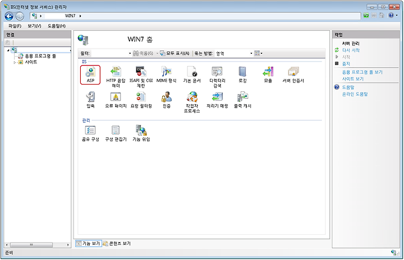Click 이동(G) filter button
This screenshot has width=404, height=260.
143,53
